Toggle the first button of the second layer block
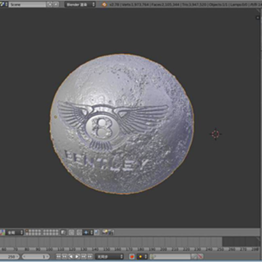This screenshot has height=262, width=262. point(45,231)
